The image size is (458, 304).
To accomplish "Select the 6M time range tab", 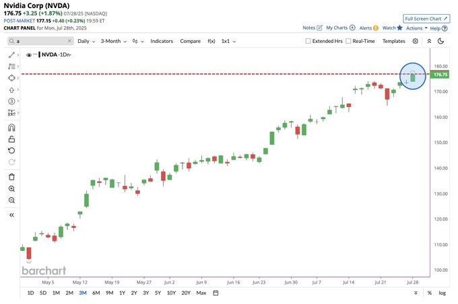I will (96, 293).
